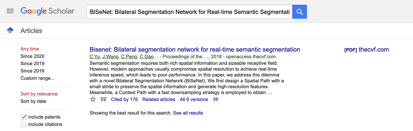Open the cite quotation-mark icon
Image resolution: width=413 pixels, height=131 pixels.
103,99
